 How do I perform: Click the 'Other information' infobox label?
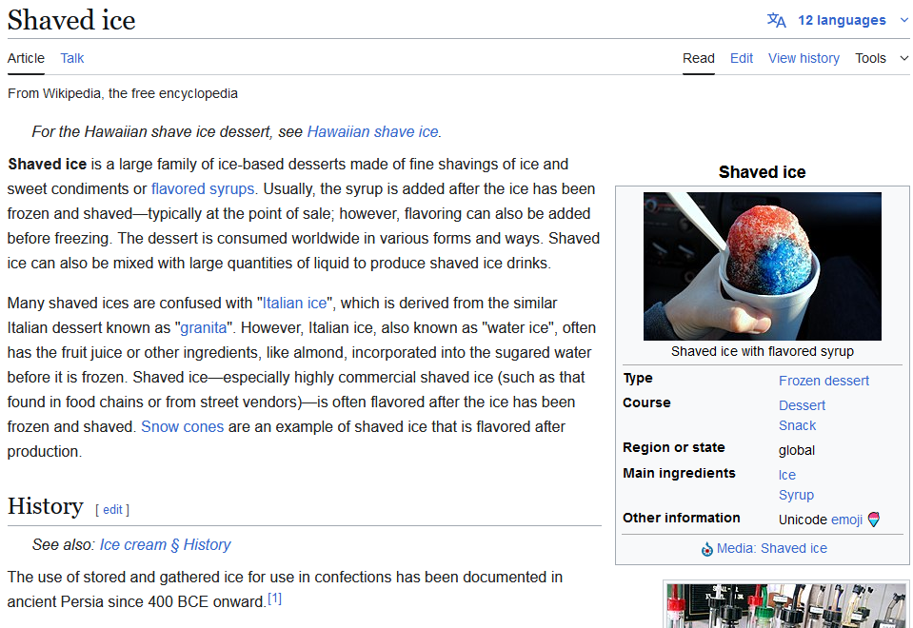[x=682, y=518]
